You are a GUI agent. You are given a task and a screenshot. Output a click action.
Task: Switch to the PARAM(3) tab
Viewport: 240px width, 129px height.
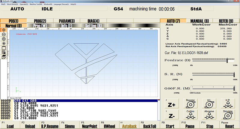[x=67, y=21]
